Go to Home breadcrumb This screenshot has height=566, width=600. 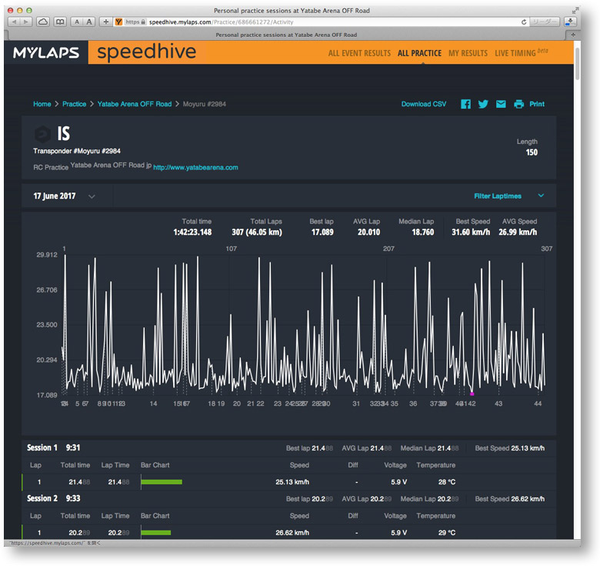(42, 104)
